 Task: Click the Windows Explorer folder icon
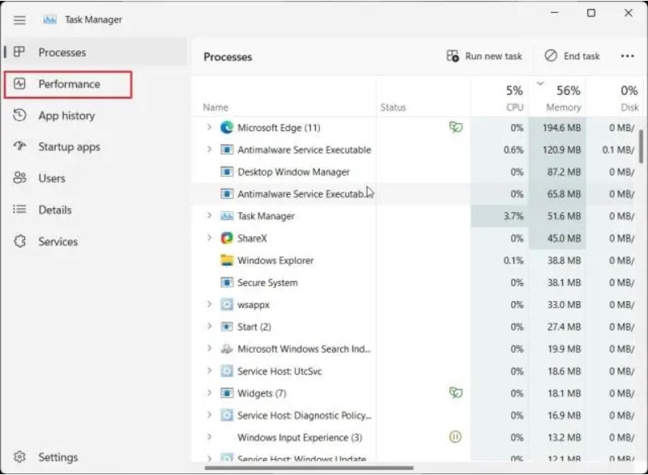(227, 261)
